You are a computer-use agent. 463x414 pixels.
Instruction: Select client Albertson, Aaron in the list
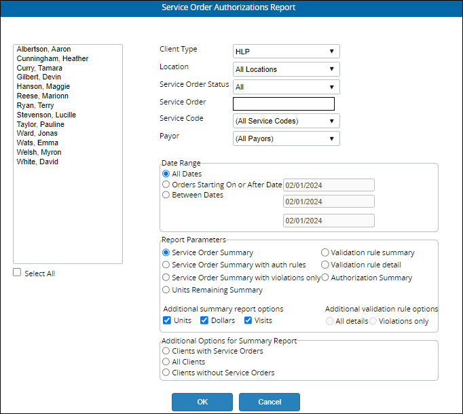coord(43,49)
